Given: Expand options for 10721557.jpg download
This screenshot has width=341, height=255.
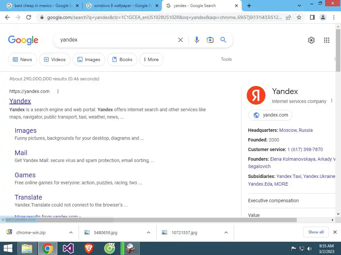Looking at the screenshot, I should (x=226, y=232).
